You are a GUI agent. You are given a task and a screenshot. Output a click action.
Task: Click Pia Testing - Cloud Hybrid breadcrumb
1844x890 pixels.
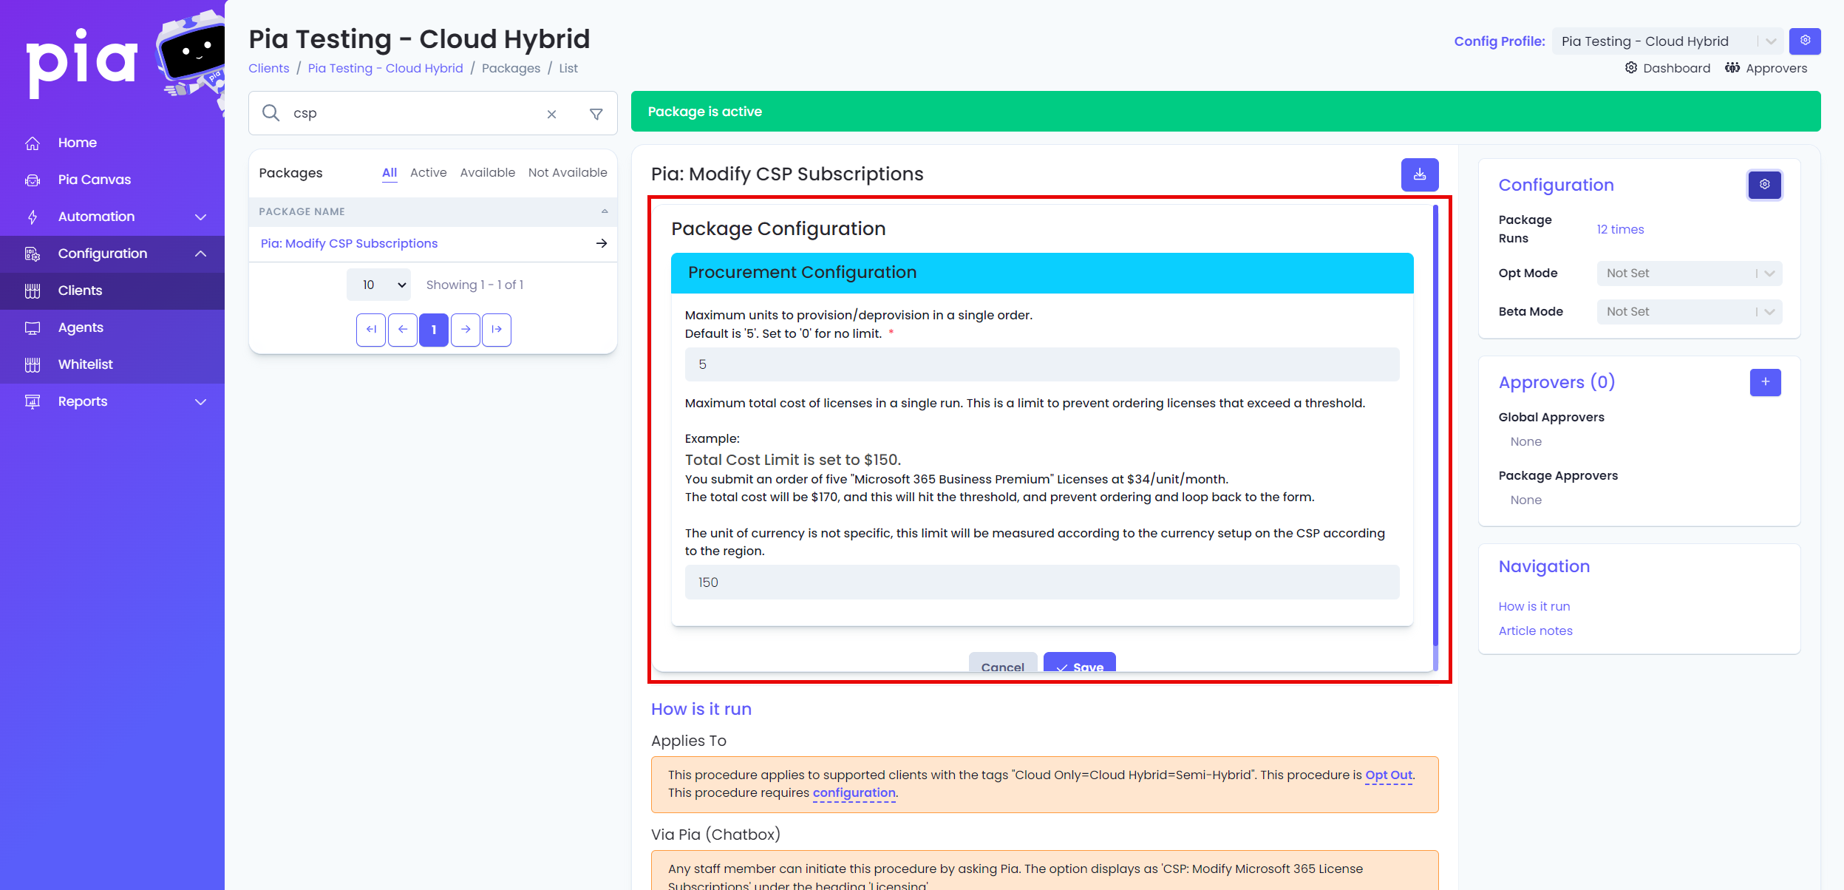click(x=385, y=68)
